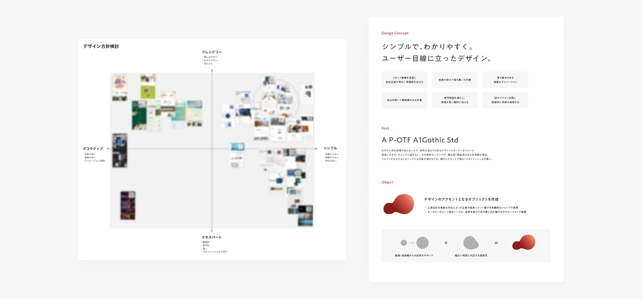Click the A P-OTF A1Gothic Std font name

(x=420, y=140)
